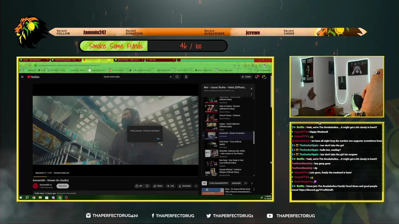Subscribe to the Aerosmith channel
Image resolution: width=399 pixels, height=224 pixels.
63,186
